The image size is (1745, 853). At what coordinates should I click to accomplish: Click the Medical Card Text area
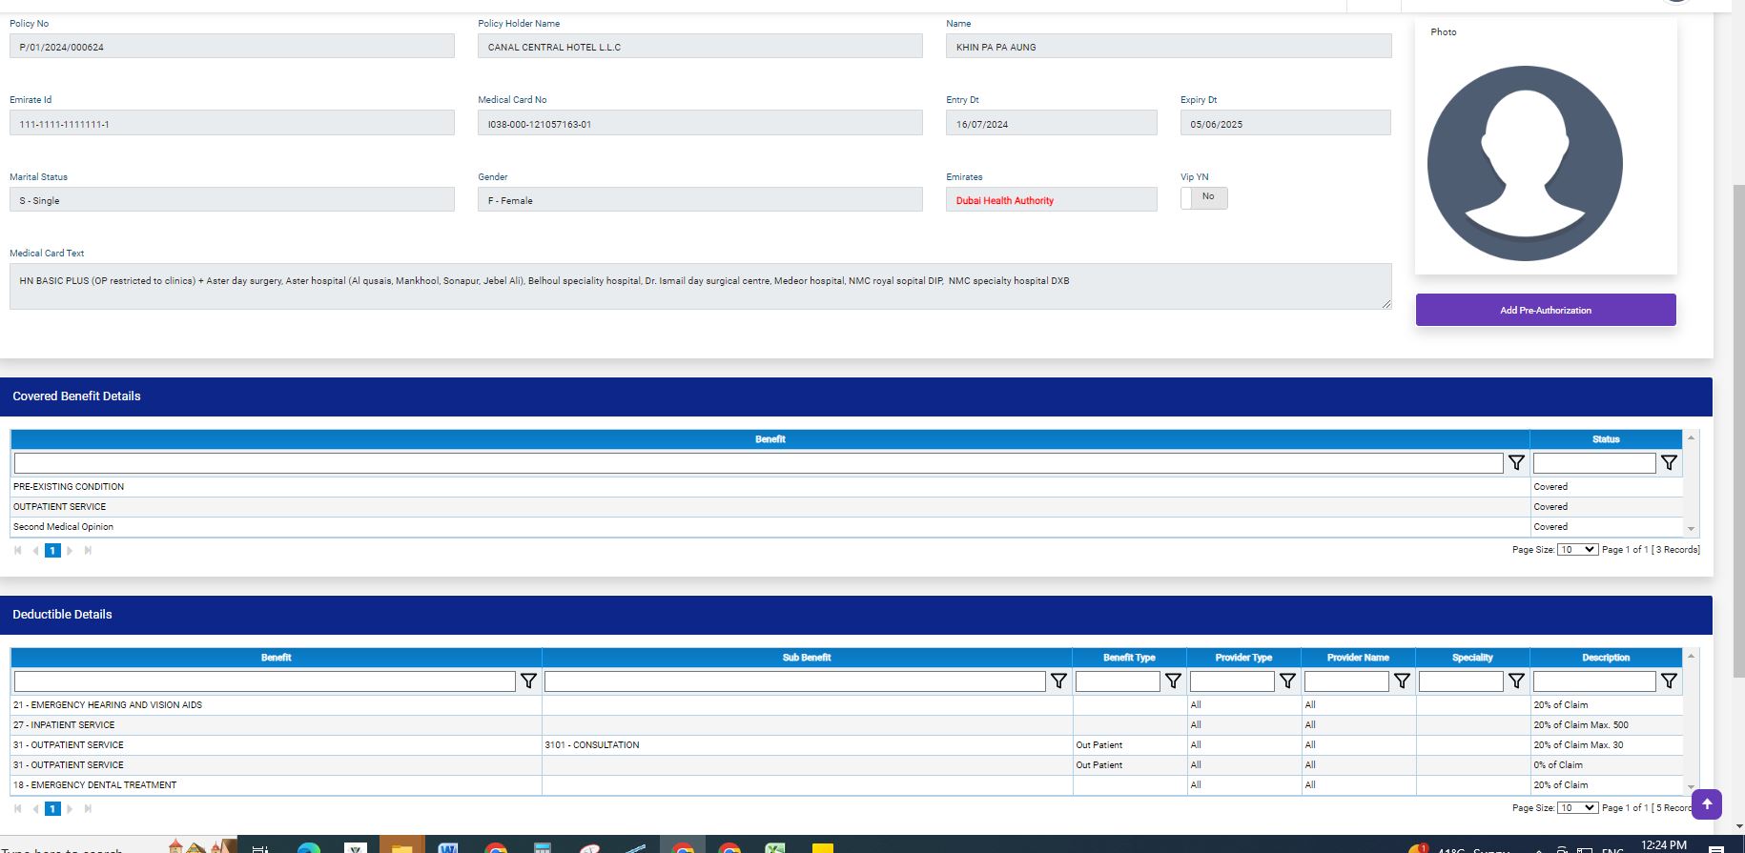(x=700, y=286)
